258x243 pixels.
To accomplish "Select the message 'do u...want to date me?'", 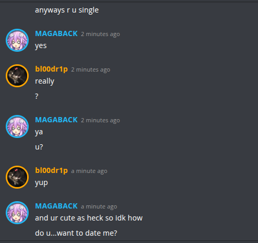I will (76, 233).
